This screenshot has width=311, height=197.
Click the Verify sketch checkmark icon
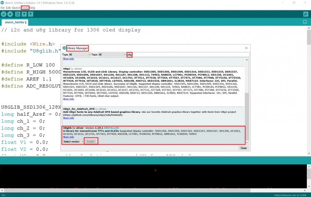click(x=4, y=14)
